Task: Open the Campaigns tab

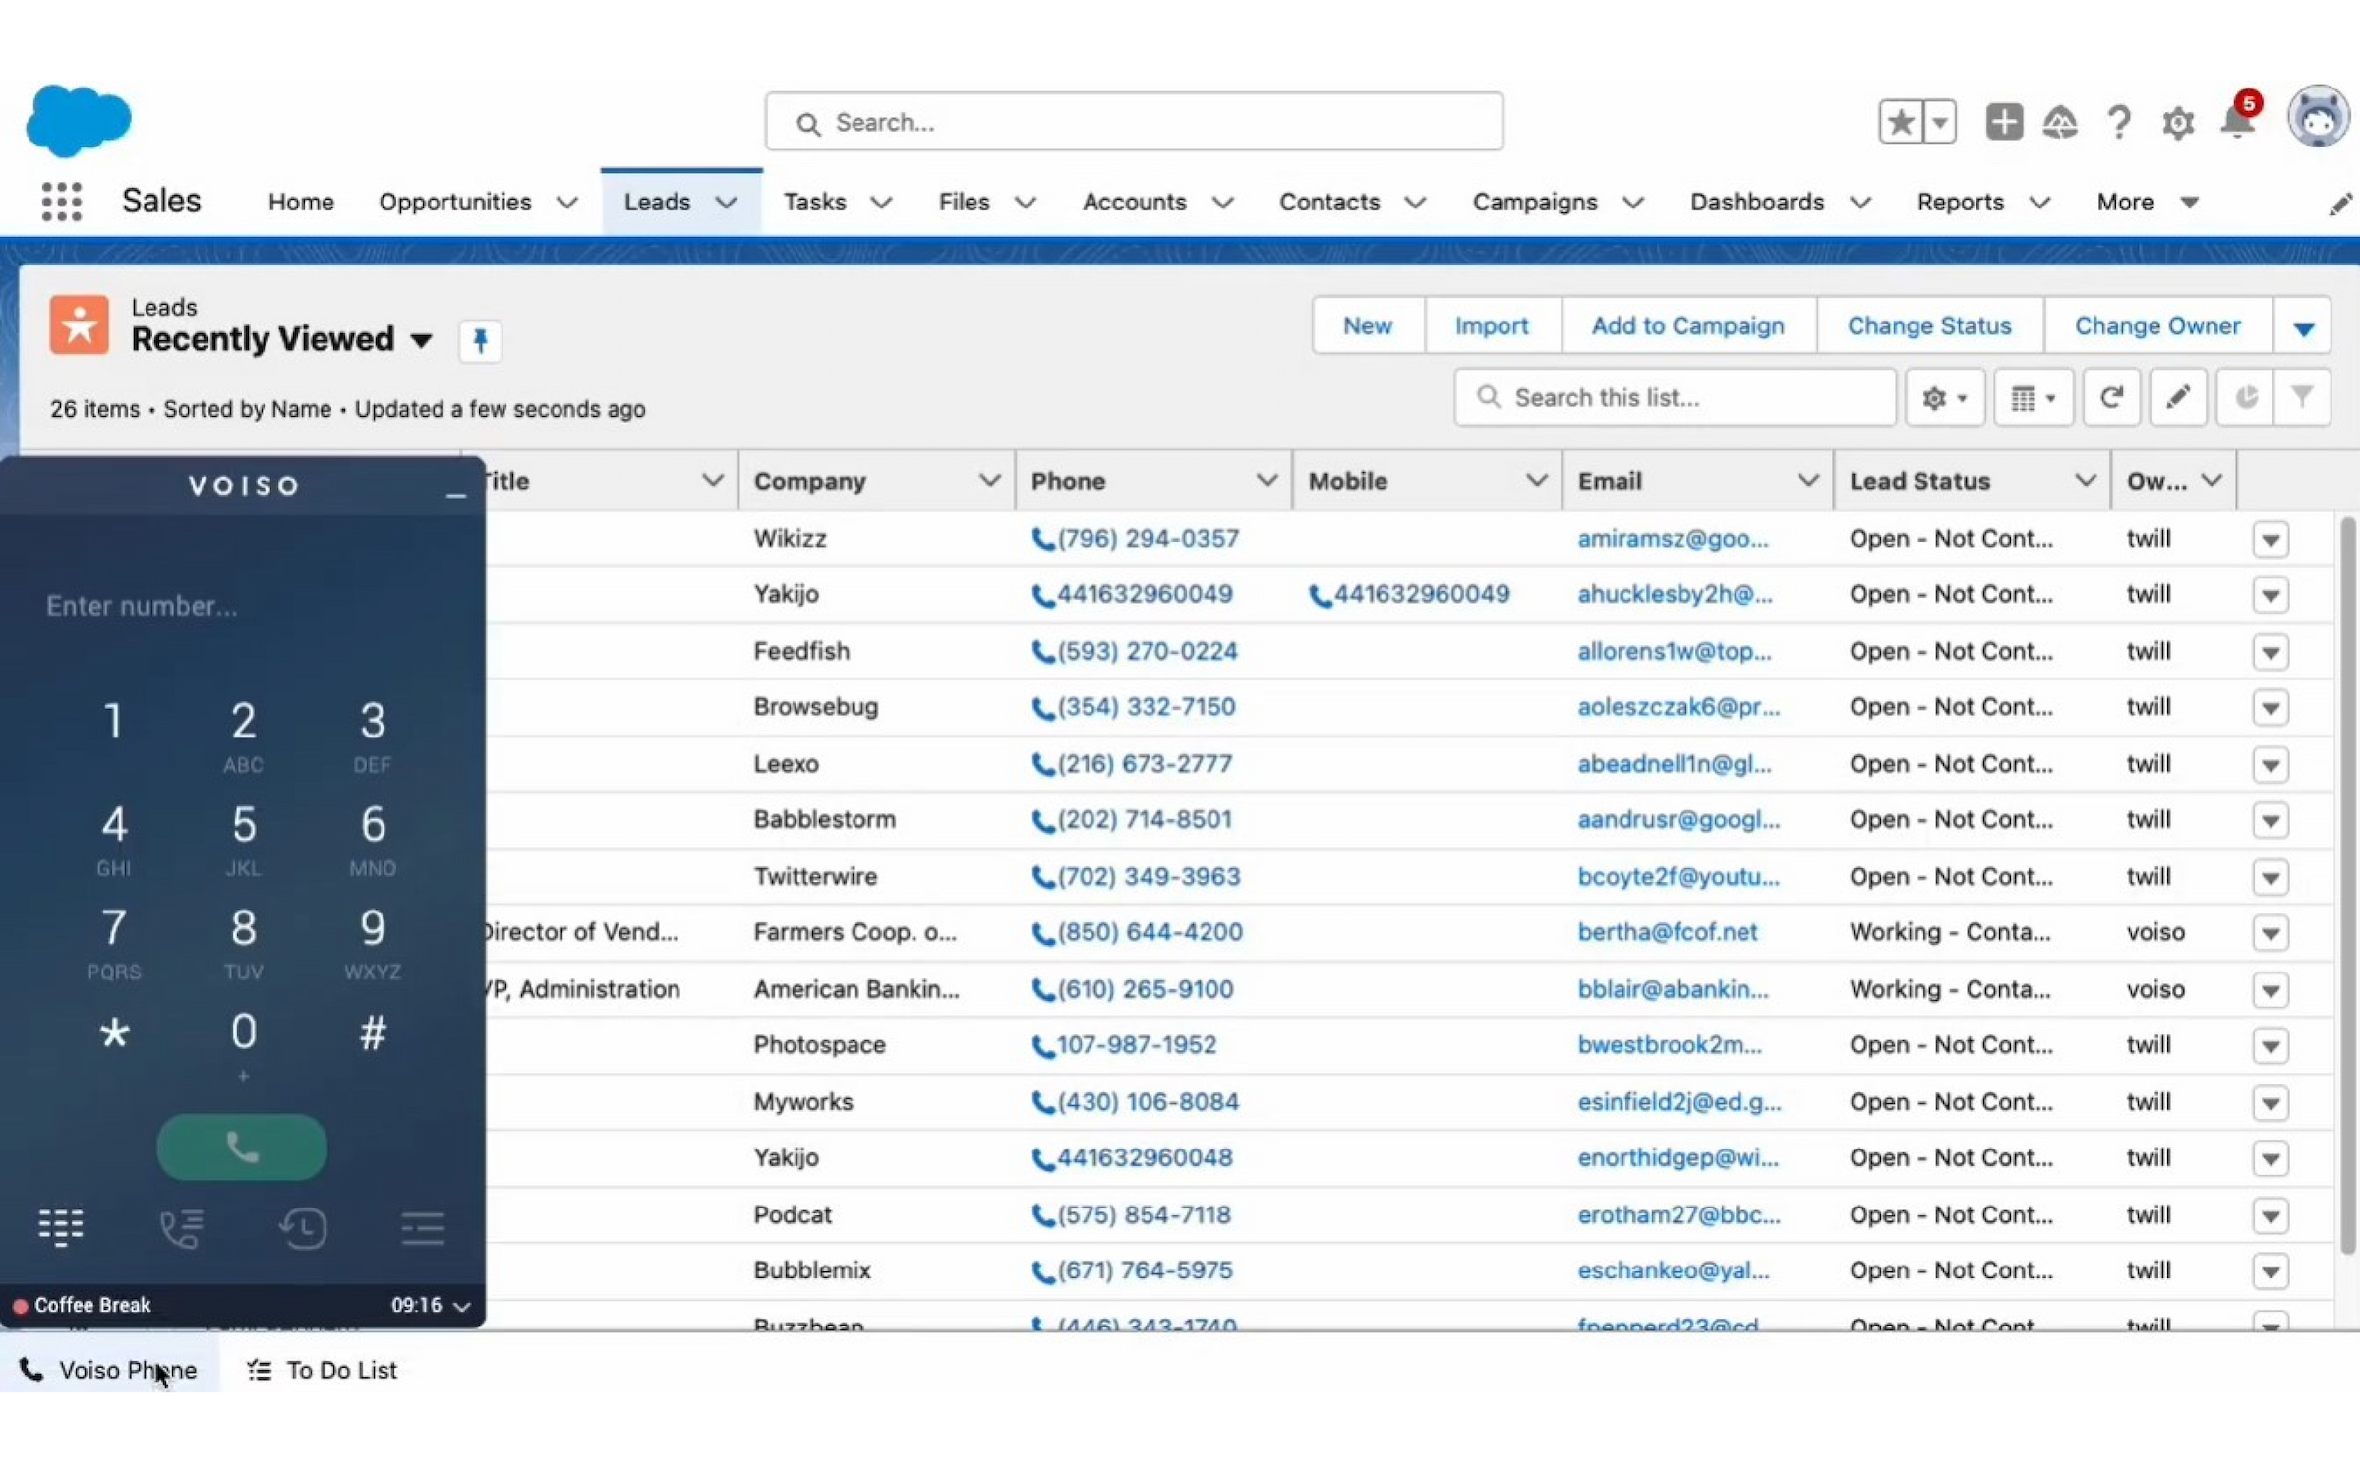Action: (1535, 202)
